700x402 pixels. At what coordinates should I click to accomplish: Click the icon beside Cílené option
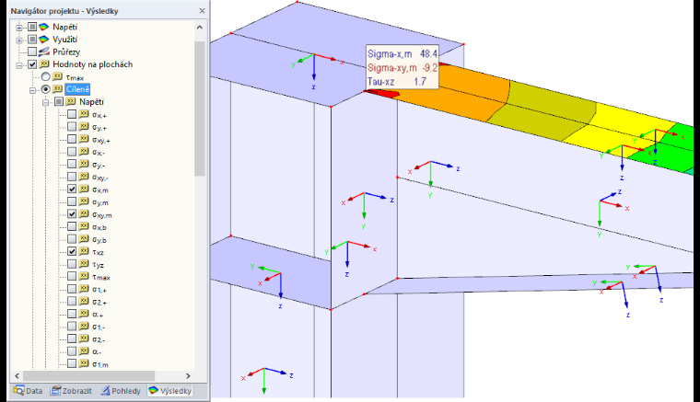click(57, 89)
